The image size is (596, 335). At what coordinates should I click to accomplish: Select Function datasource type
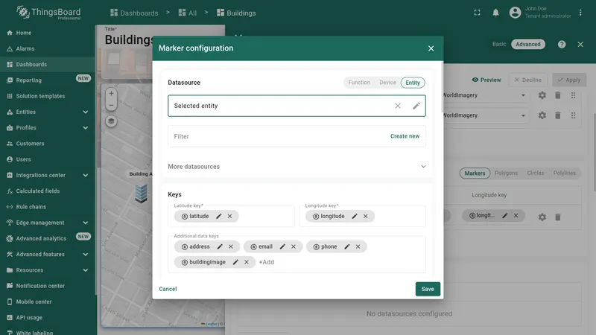[359, 83]
